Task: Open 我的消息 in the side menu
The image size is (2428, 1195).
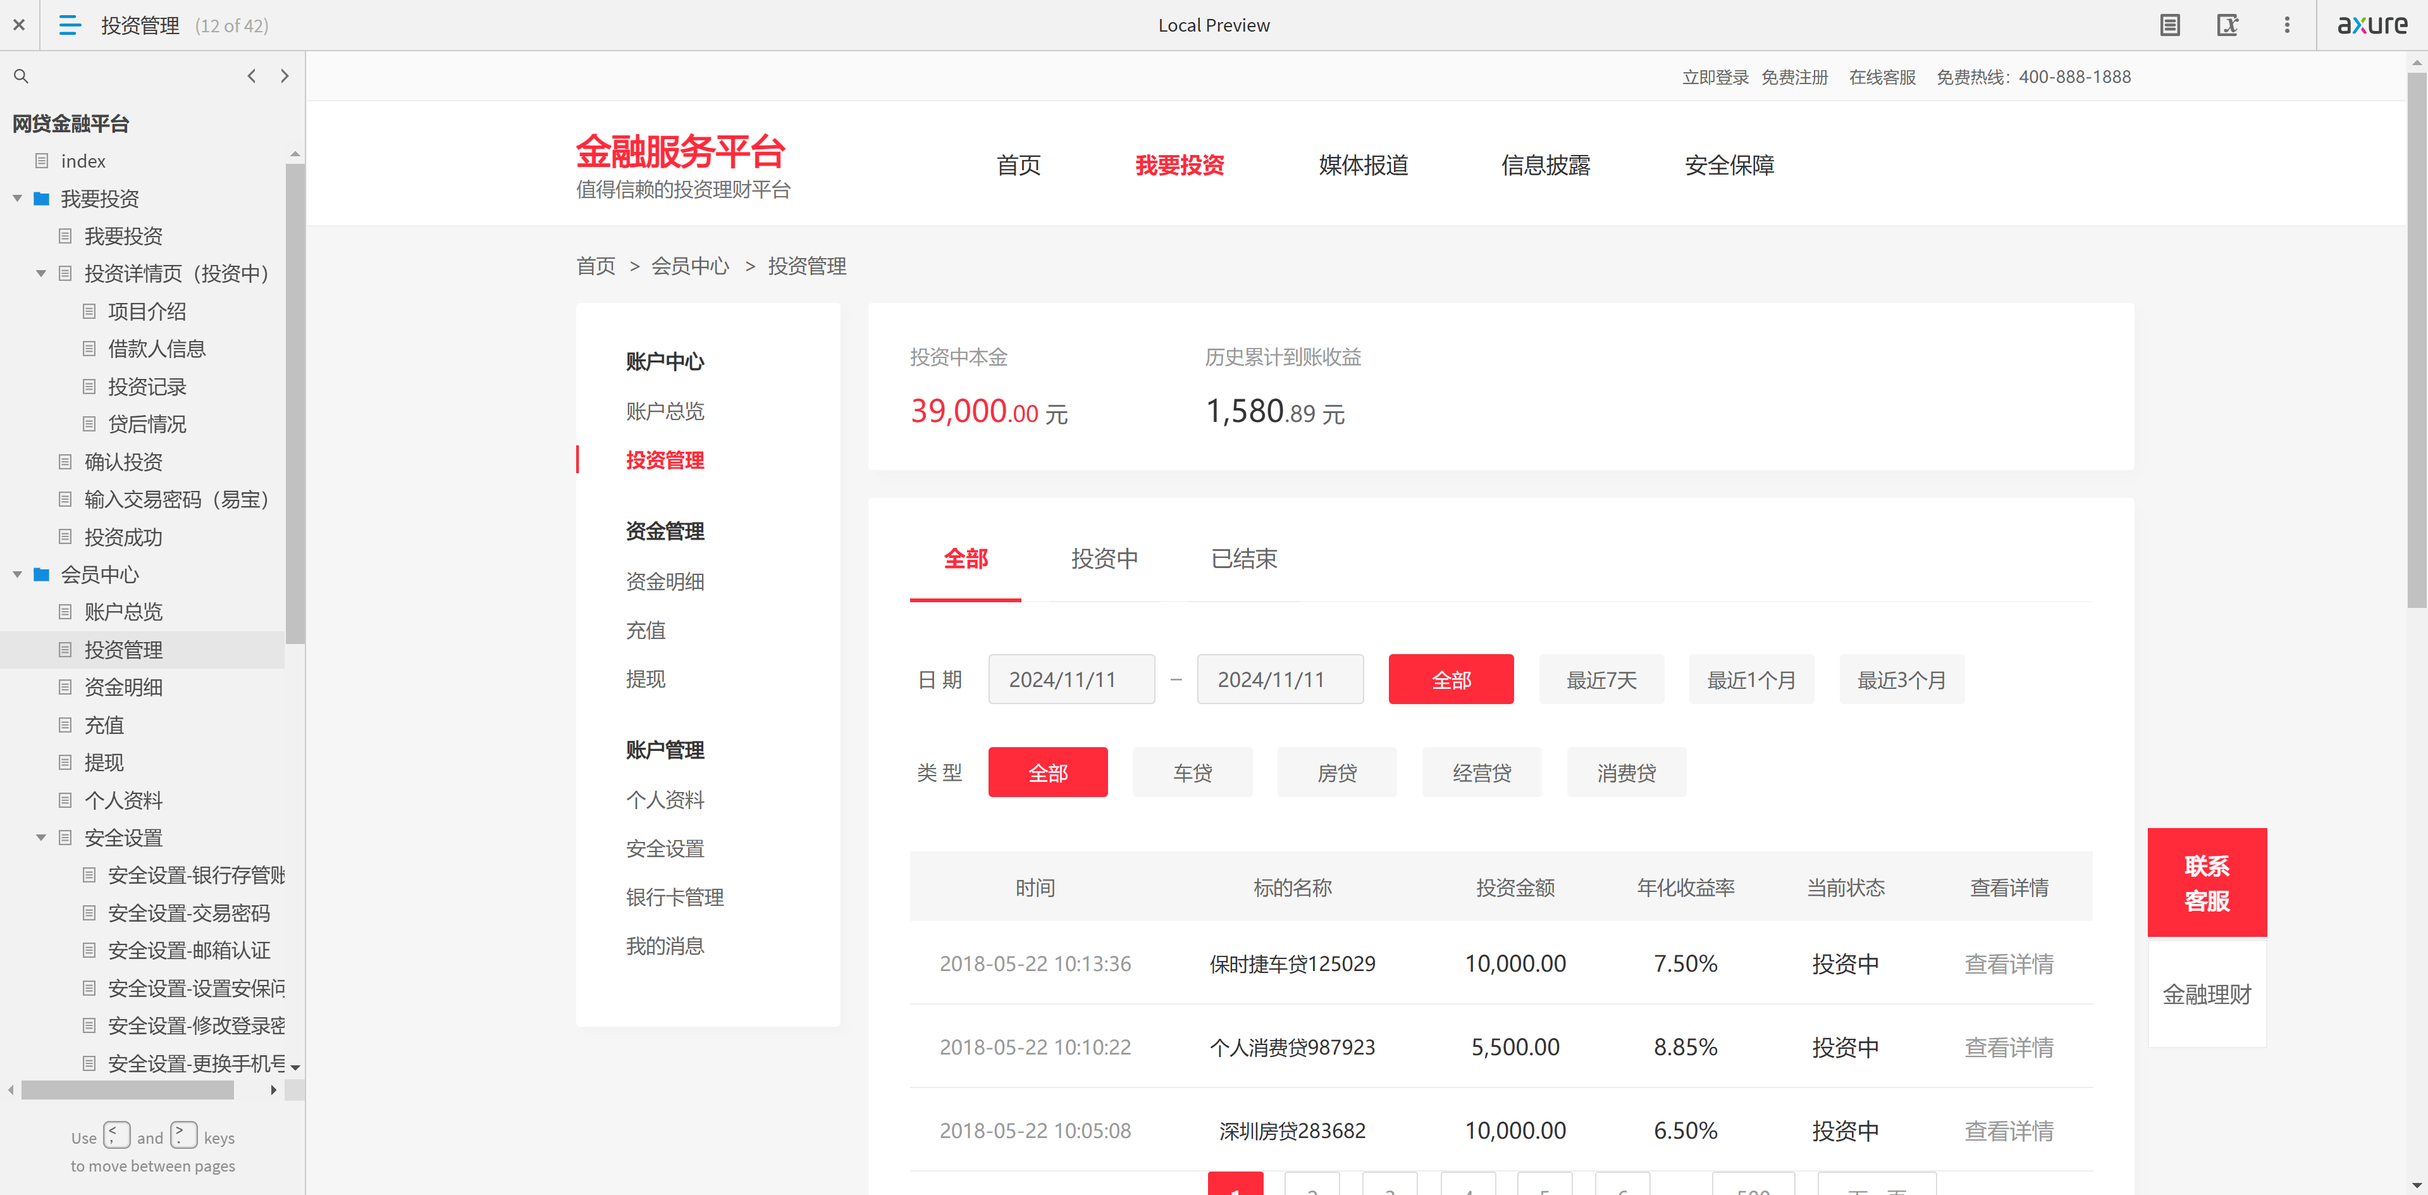Action: point(665,946)
